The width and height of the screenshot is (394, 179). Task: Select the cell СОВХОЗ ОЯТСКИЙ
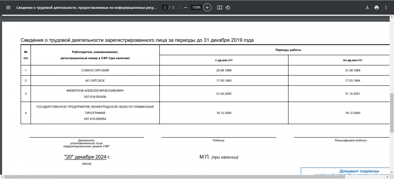(95, 70)
